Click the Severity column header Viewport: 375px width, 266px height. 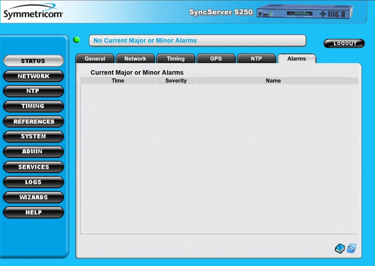click(176, 80)
